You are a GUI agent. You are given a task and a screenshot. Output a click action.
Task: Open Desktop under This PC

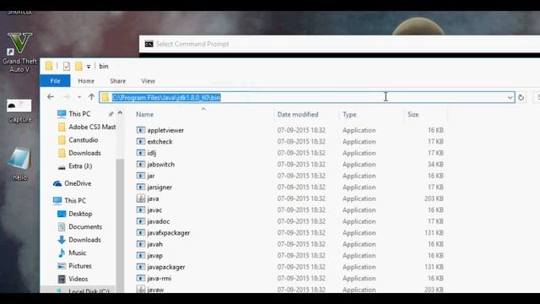pyautogui.click(x=75, y=214)
